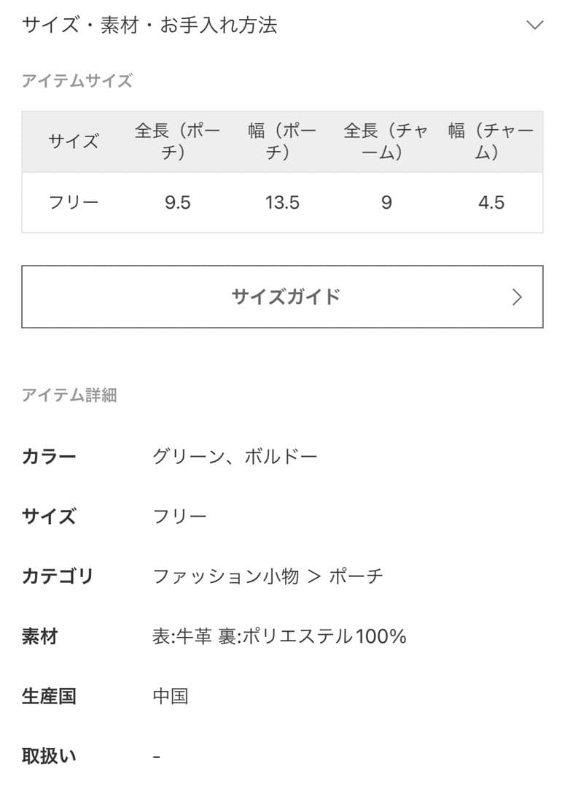Click the 生産国 value 中国
565x788 pixels.
(x=171, y=696)
